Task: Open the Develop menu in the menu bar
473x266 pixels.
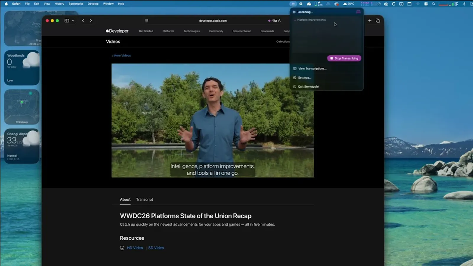Action: [93, 4]
